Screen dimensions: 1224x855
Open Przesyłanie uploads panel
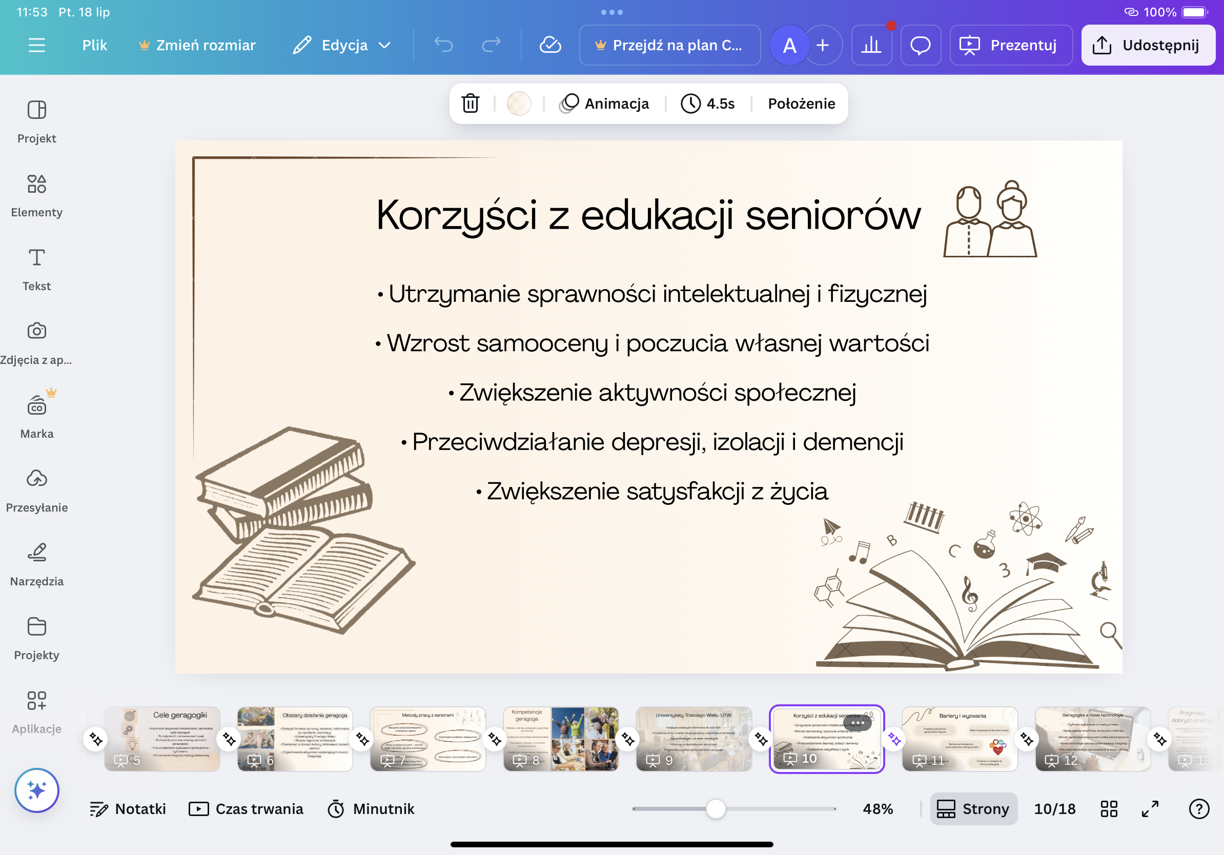coord(36,491)
